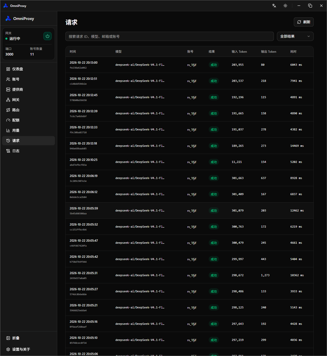Click the 耗时 column header
The height and width of the screenshot is (356, 327).
(293, 52)
